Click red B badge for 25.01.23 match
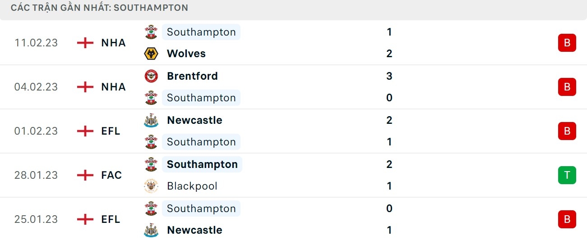 (567, 219)
